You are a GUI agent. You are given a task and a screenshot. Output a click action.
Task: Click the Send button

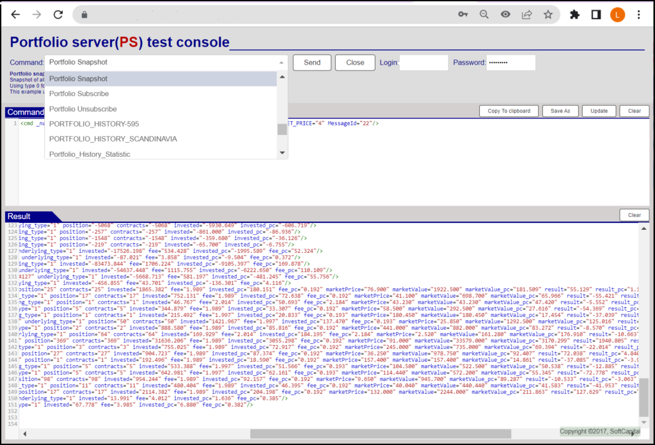tap(312, 63)
